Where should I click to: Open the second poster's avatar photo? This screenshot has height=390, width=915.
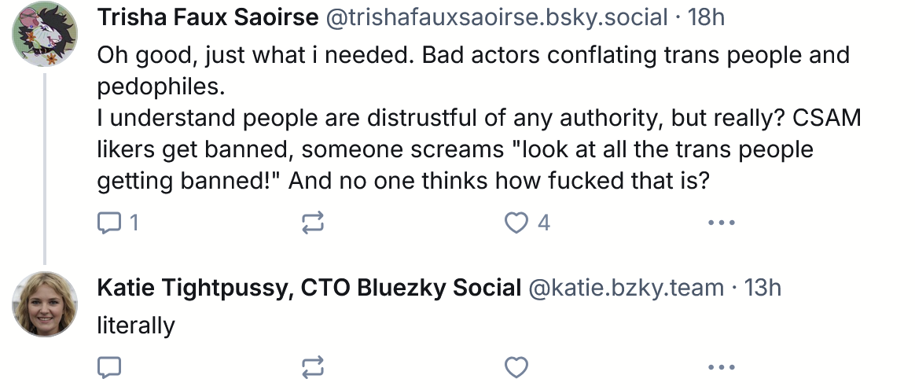click(x=44, y=304)
